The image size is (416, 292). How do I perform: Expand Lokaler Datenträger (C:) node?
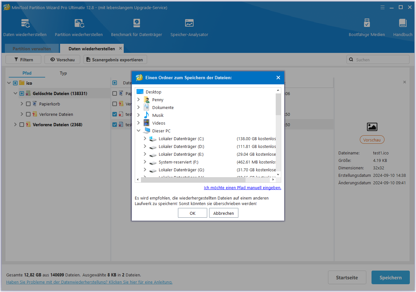click(145, 139)
